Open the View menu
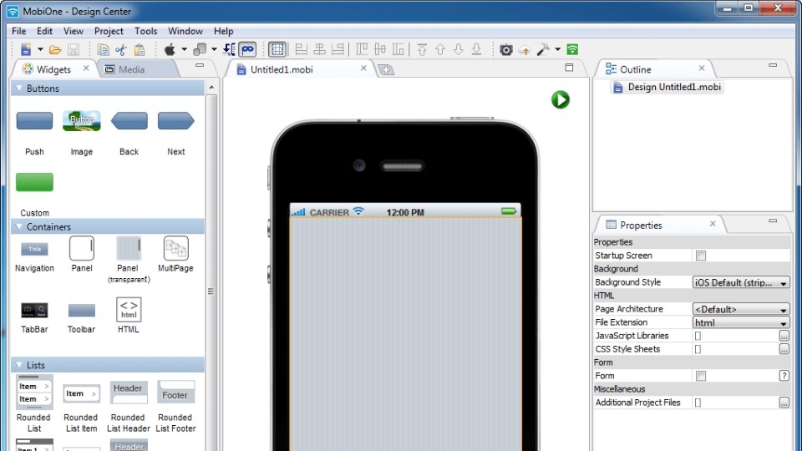 click(74, 31)
